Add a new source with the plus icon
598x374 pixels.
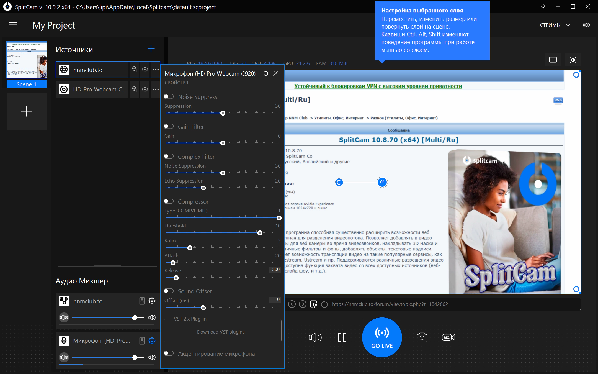click(x=151, y=49)
